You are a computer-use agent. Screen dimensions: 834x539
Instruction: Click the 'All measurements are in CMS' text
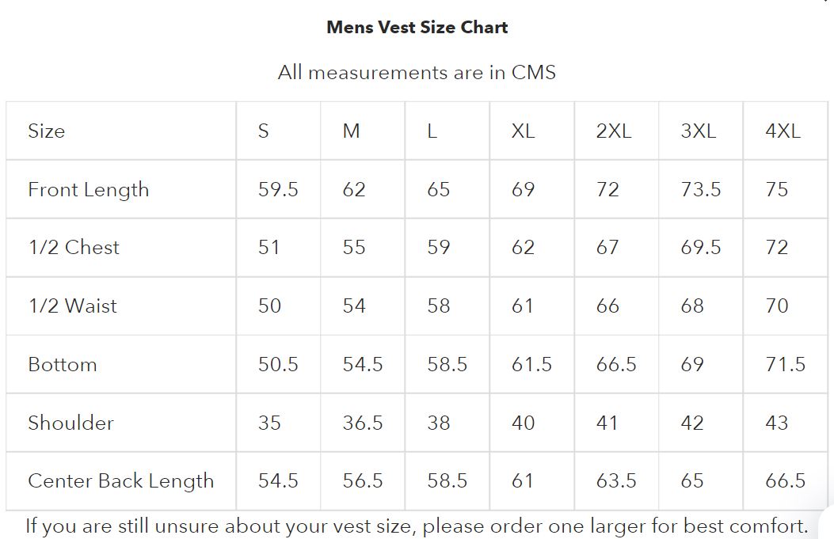tap(417, 73)
